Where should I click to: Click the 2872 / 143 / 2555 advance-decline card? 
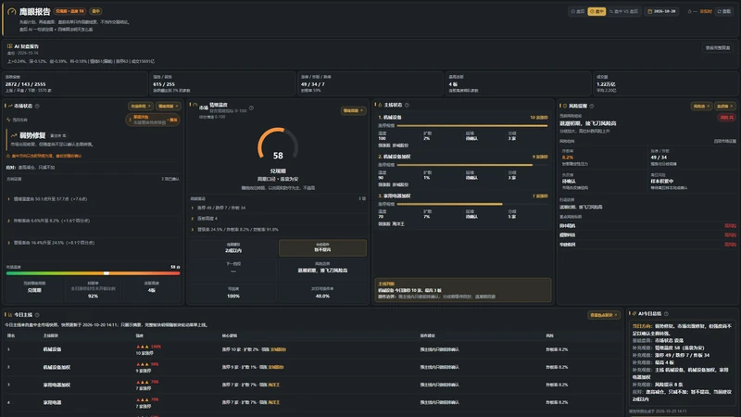[75, 83]
